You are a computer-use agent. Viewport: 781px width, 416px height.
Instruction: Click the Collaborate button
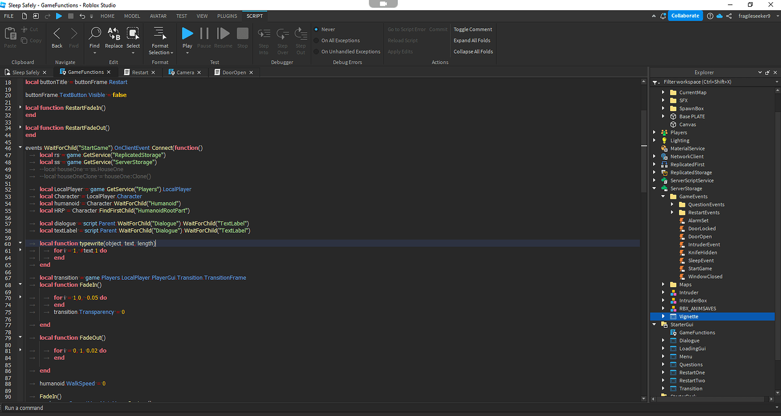685,15
